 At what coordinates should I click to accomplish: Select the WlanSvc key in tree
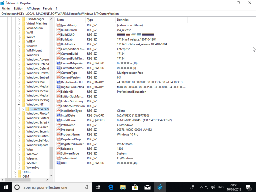click(x=32, y=154)
